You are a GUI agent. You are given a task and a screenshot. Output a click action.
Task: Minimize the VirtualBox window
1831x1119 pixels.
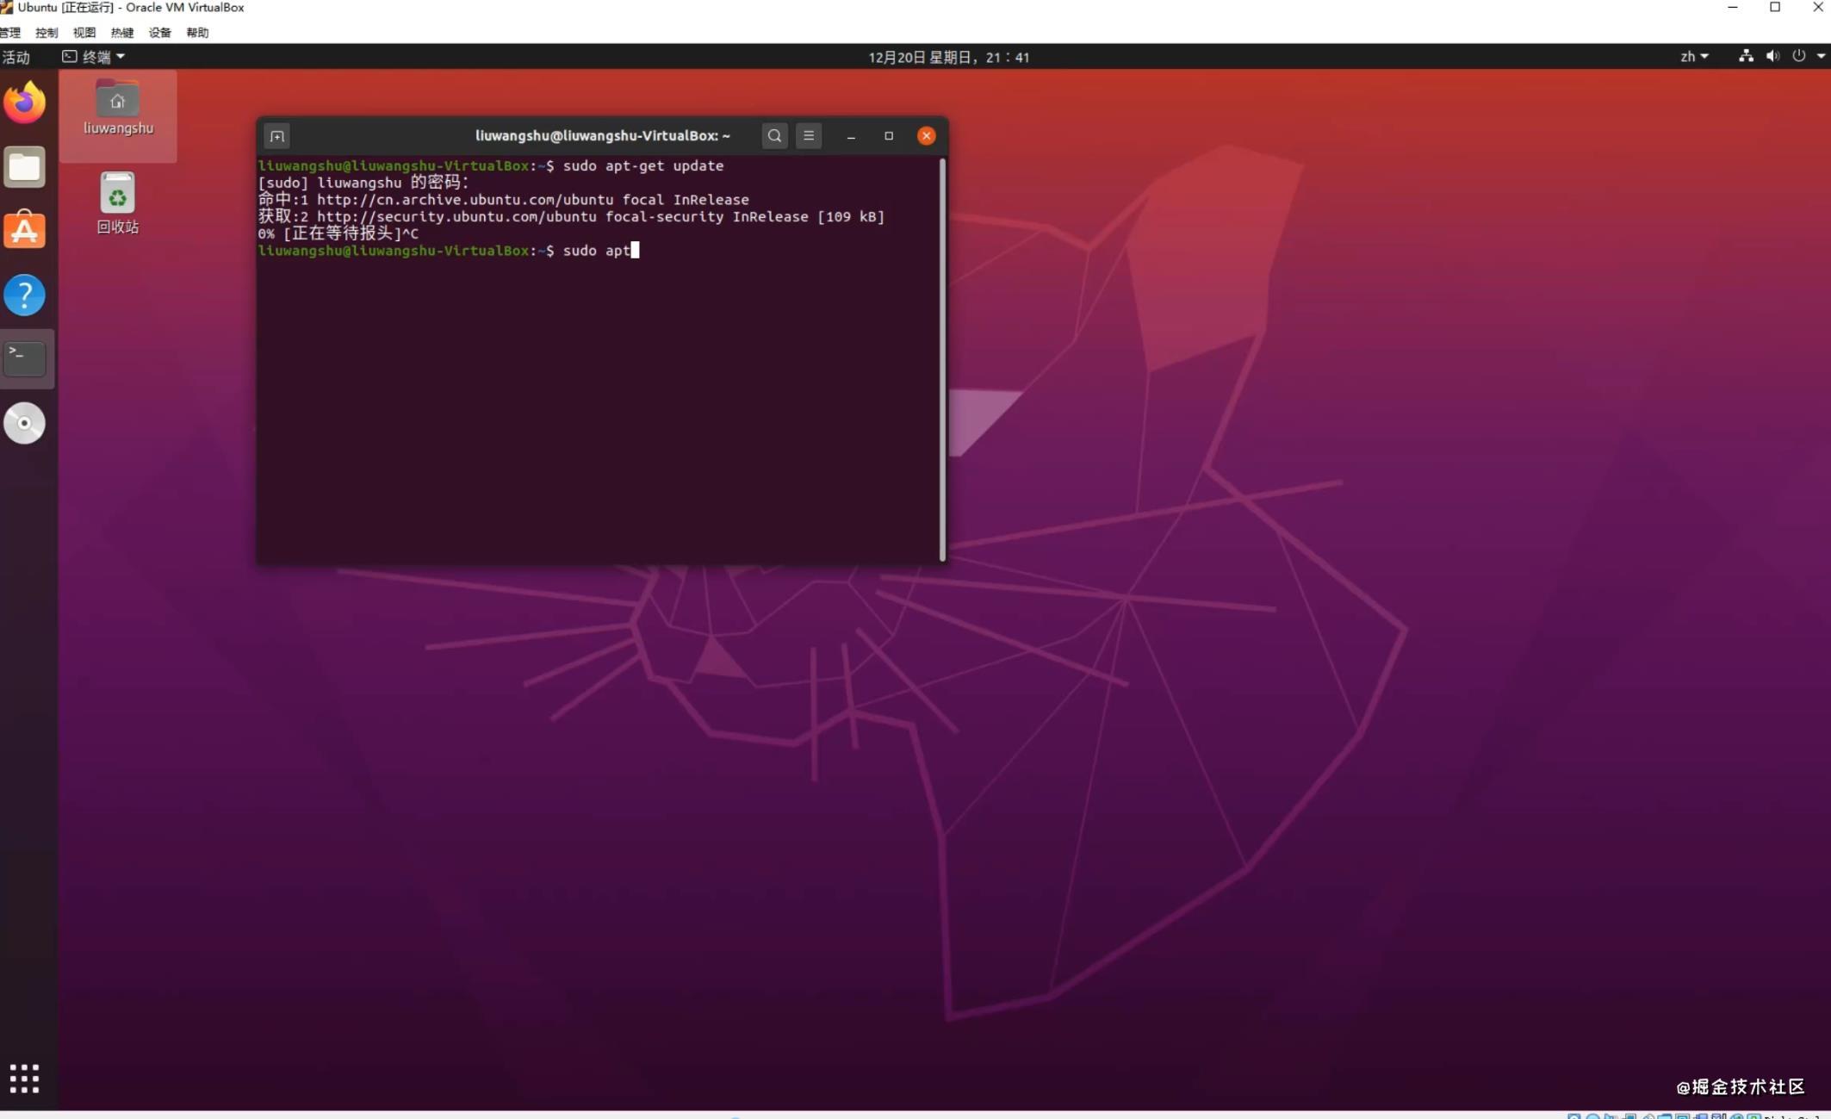coord(1733,8)
